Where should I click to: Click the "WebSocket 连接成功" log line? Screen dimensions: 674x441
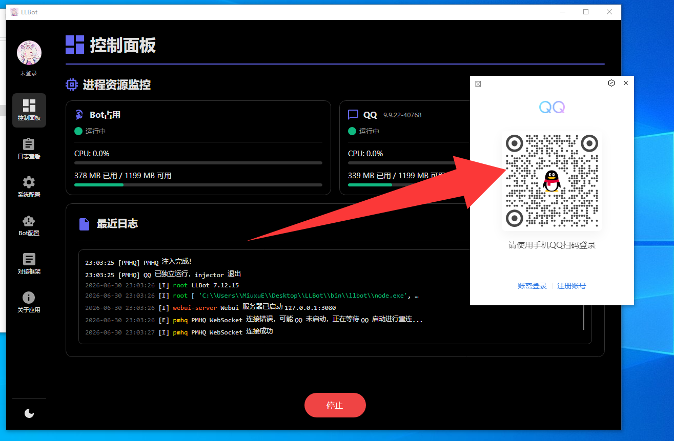coord(179,332)
